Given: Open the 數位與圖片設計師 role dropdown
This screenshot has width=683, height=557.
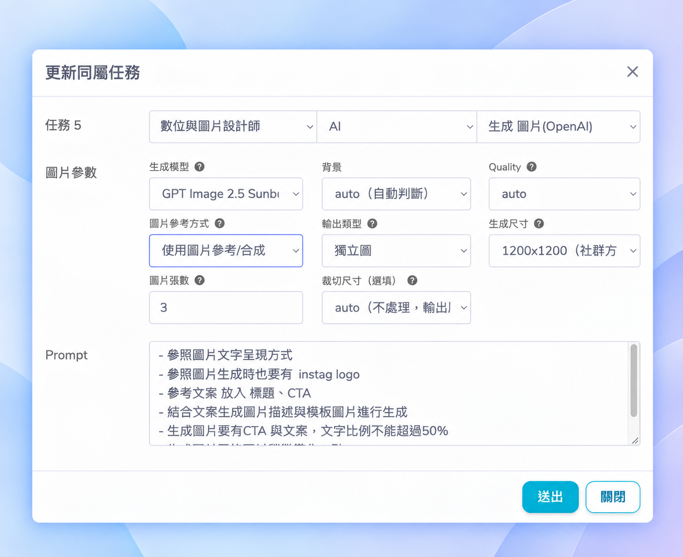Looking at the screenshot, I should click(x=233, y=127).
